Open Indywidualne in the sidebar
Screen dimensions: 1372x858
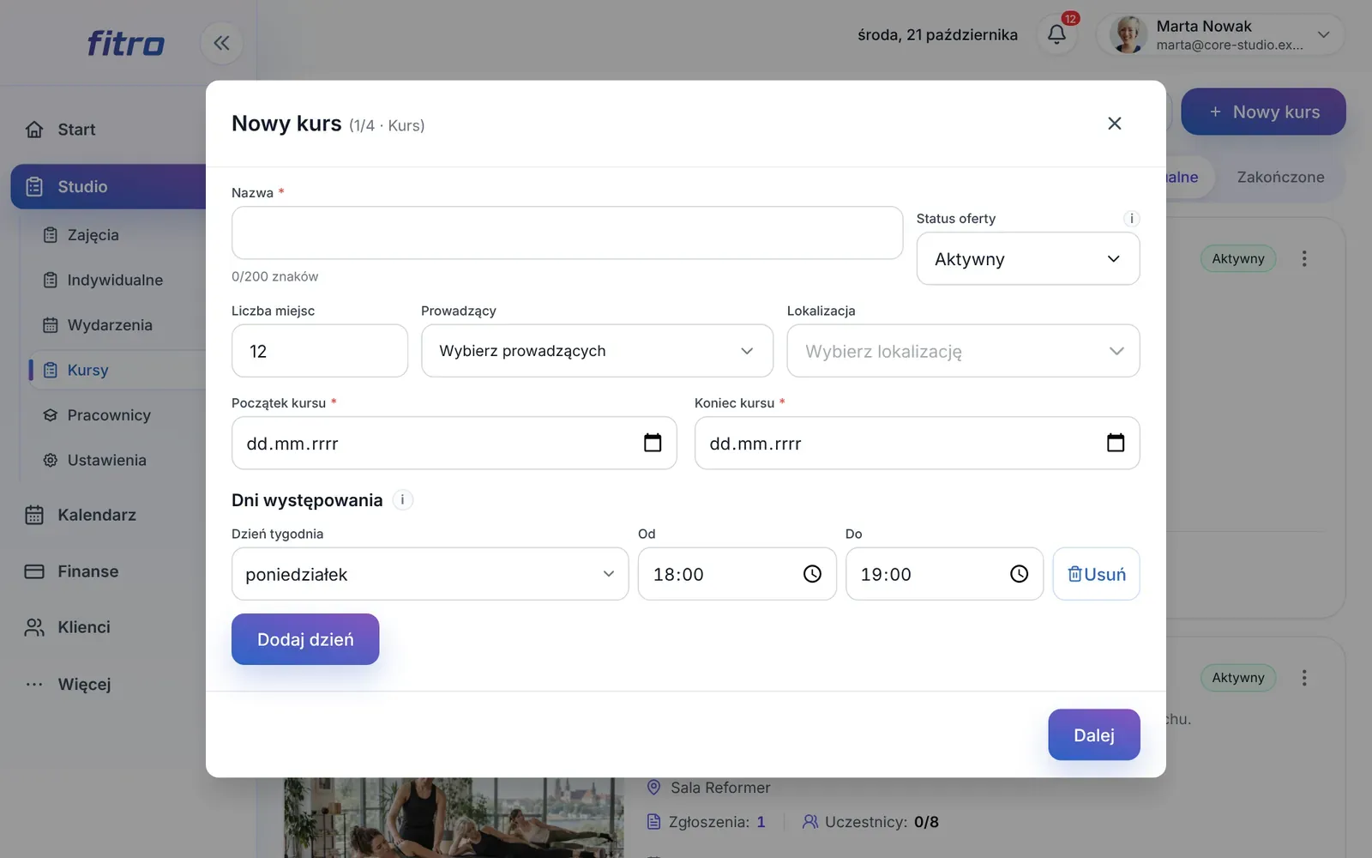point(115,280)
